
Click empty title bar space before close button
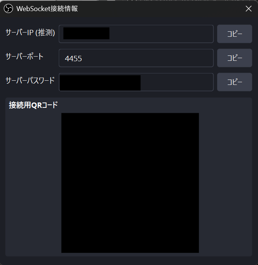point(160,9)
